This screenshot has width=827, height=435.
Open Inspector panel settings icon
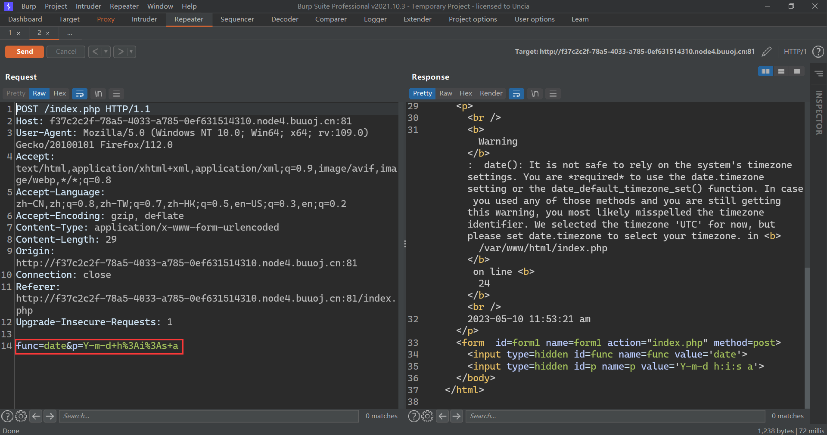tap(819, 74)
